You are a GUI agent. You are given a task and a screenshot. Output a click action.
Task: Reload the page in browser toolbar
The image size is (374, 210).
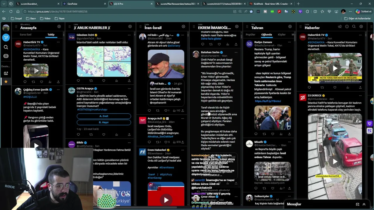tap(11, 11)
